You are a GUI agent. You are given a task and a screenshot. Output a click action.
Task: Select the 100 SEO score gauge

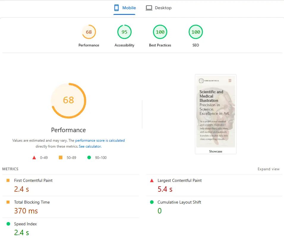pos(195,32)
